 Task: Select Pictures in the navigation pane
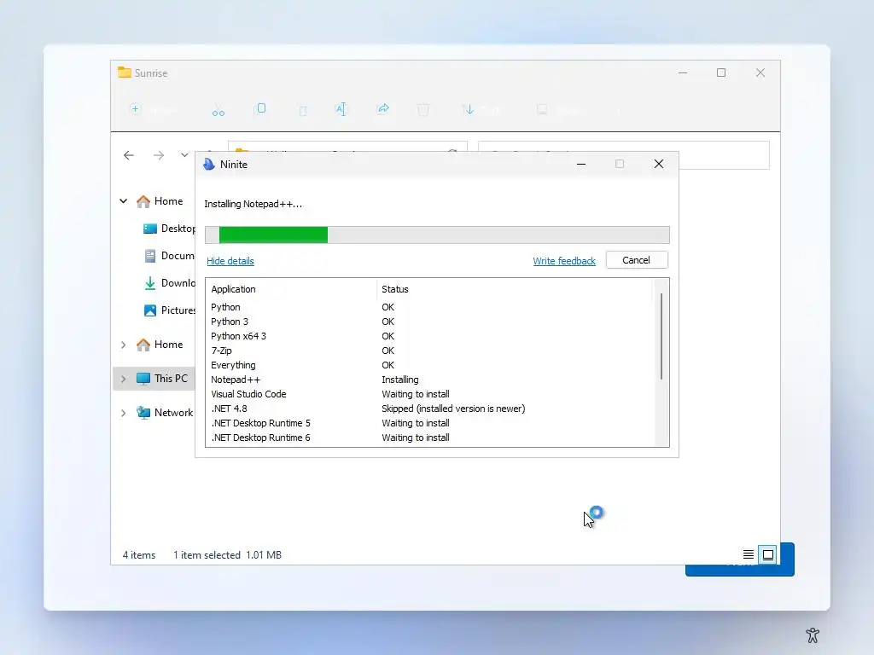click(x=169, y=310)
